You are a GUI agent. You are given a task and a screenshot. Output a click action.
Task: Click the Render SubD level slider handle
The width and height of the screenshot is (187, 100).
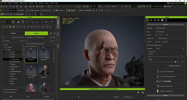[x=176, y=62]
